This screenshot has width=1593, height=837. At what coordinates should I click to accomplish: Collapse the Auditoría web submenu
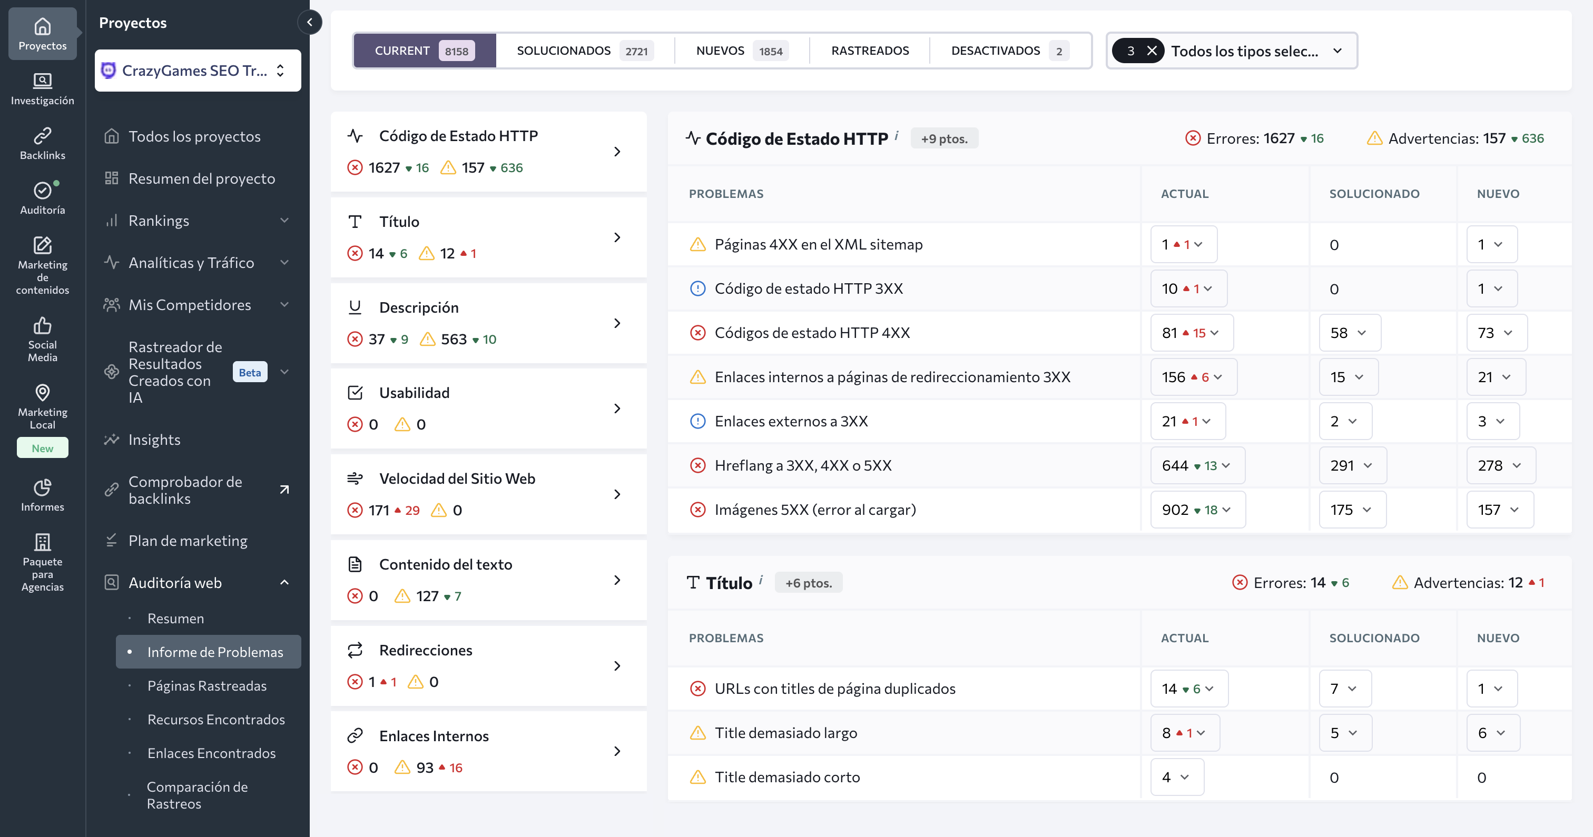point(284,582)
